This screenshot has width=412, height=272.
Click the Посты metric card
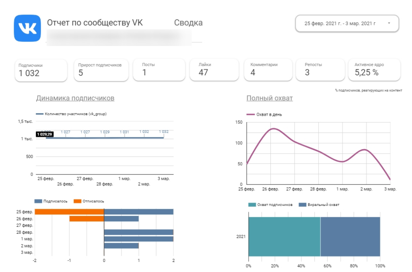159,70
